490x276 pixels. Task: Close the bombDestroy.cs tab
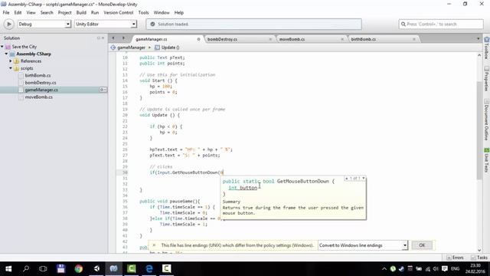(270, 39)
